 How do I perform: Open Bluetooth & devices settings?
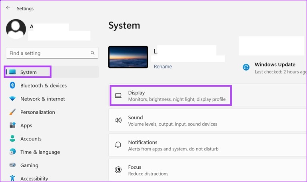[43, 85]
